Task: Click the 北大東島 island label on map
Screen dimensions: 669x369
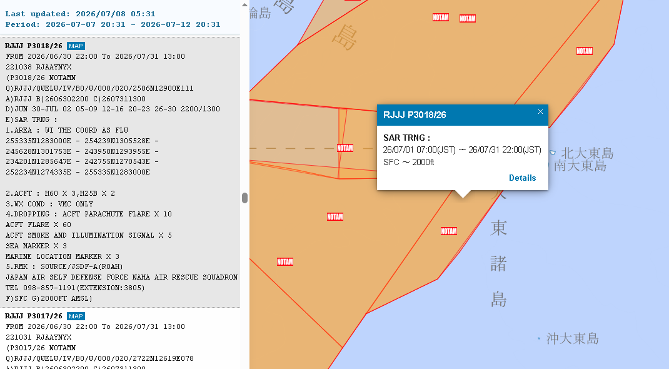Action: [587, 153]
